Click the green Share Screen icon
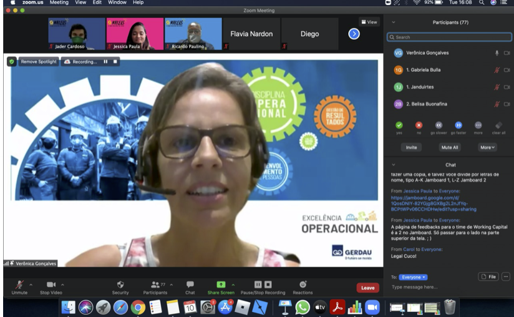Image resolution: width=514 pixels, height=317 pixels. click(x=221, y=285)
